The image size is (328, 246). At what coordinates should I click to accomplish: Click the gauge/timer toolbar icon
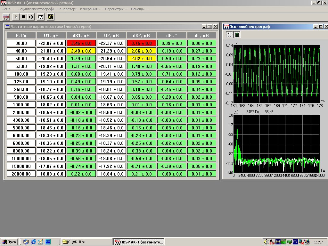coord(41,16)
